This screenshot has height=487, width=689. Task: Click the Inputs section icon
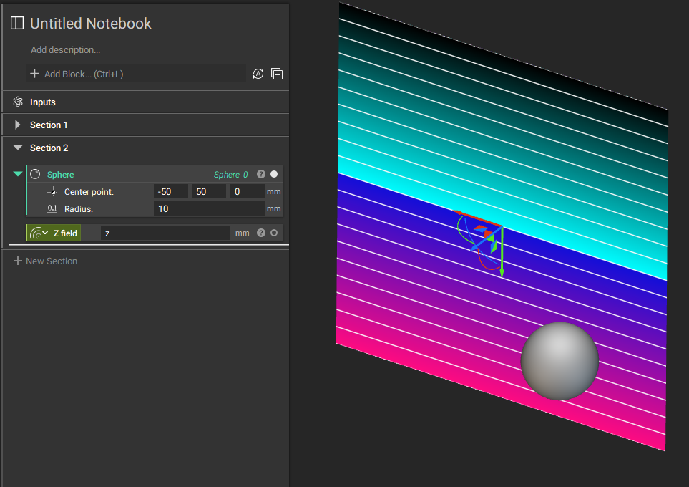pos(19,102)
